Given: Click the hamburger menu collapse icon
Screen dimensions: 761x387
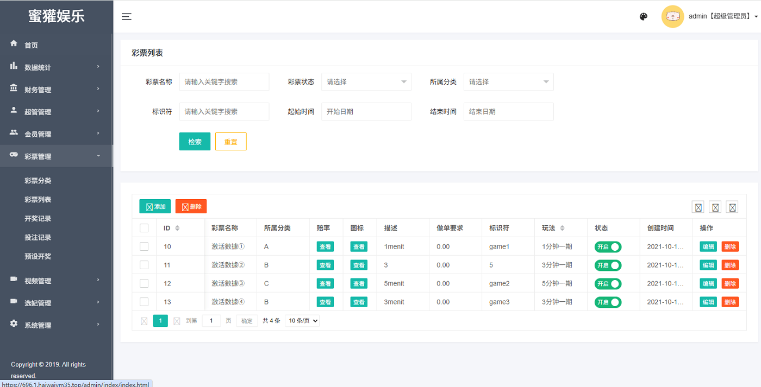Looking at the screenshot, I should click(x=127, y=16).
